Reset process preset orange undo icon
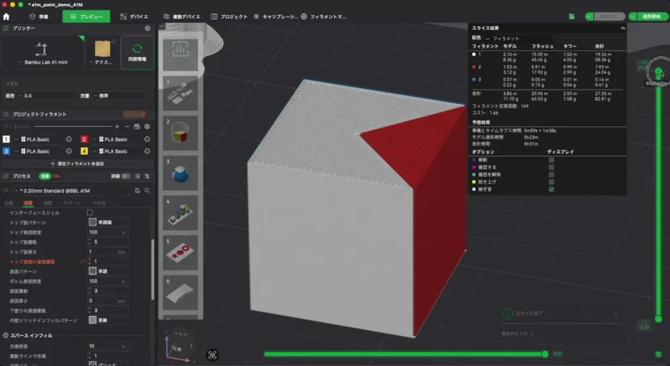Image resolution: width=670 pixels, height=366 pixels. [x=5, y=191]
